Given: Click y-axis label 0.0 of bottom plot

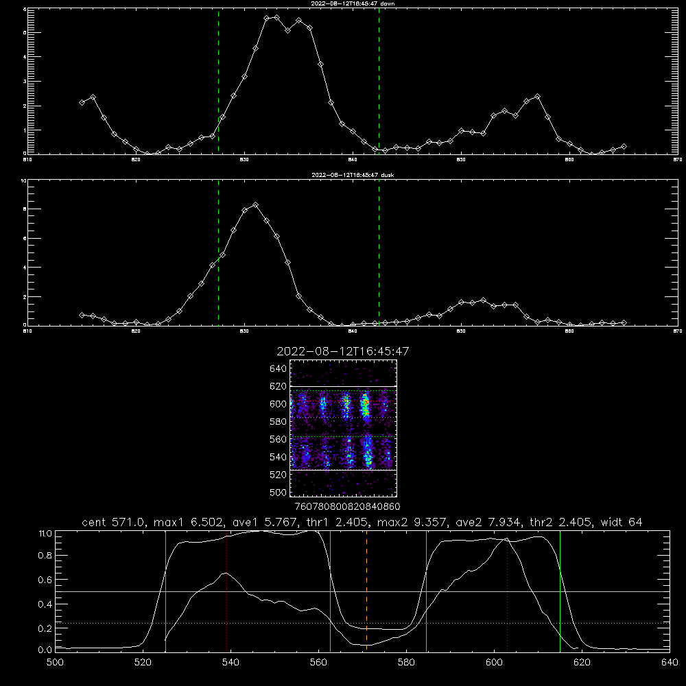Looking at the screenshot, I should coord(45,650).
